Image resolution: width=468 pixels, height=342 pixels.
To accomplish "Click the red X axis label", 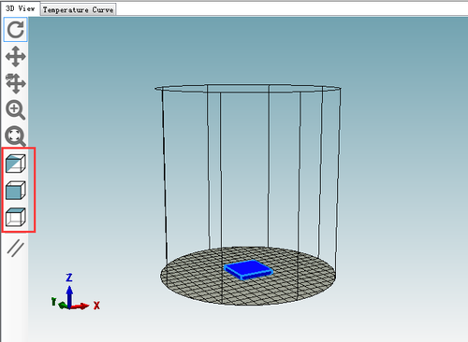I will tap(96, 306).
